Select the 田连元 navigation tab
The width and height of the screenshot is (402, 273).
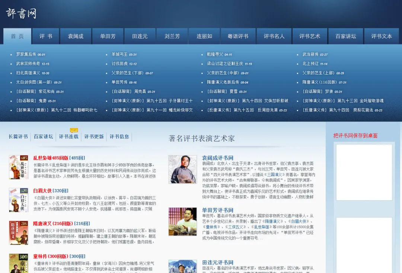pos(140,36)
